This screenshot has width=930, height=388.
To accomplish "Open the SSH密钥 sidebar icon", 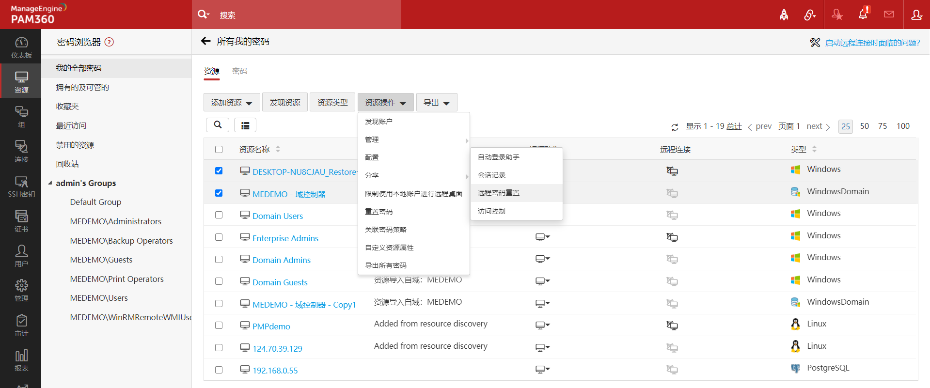I will [x=21, y=186].
